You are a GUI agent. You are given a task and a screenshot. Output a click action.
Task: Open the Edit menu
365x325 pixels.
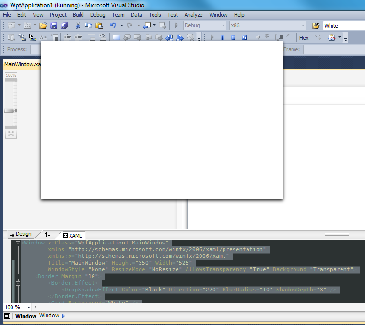22,15
